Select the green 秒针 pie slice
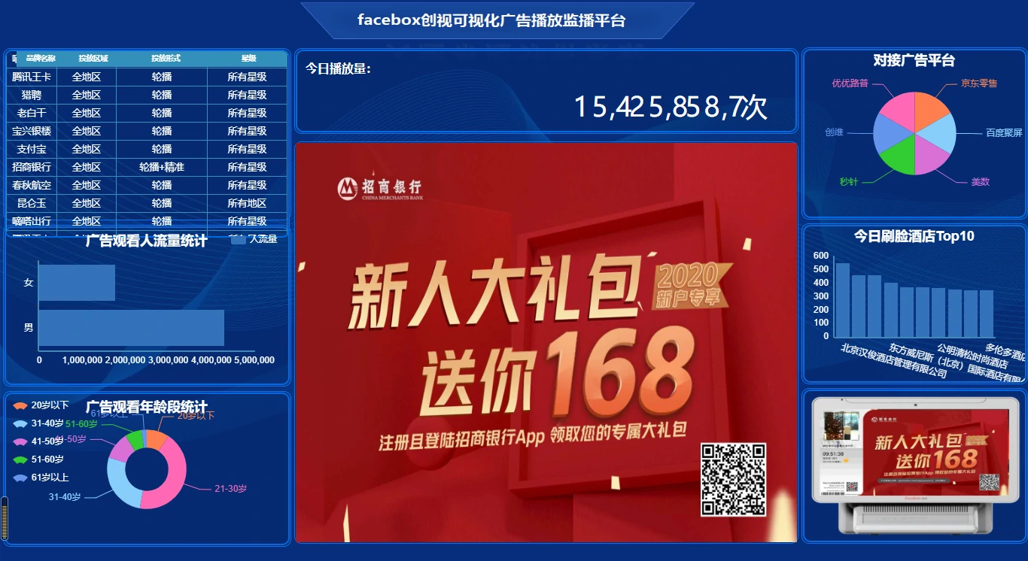Image resolution: width=1028 pixels, height=561 pixels. [900, 158]
